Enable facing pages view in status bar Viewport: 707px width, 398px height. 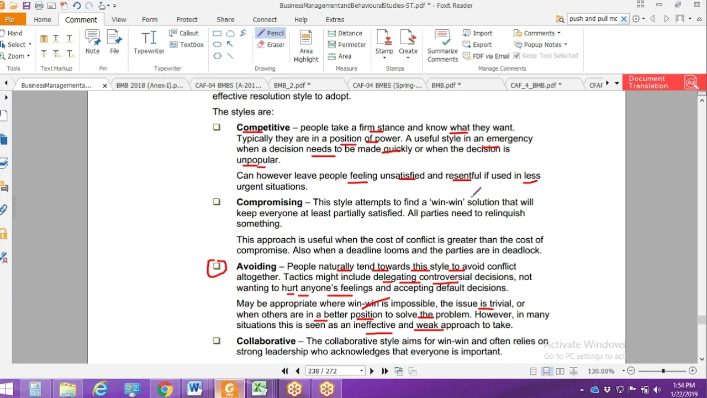click(x=560, y=371)
